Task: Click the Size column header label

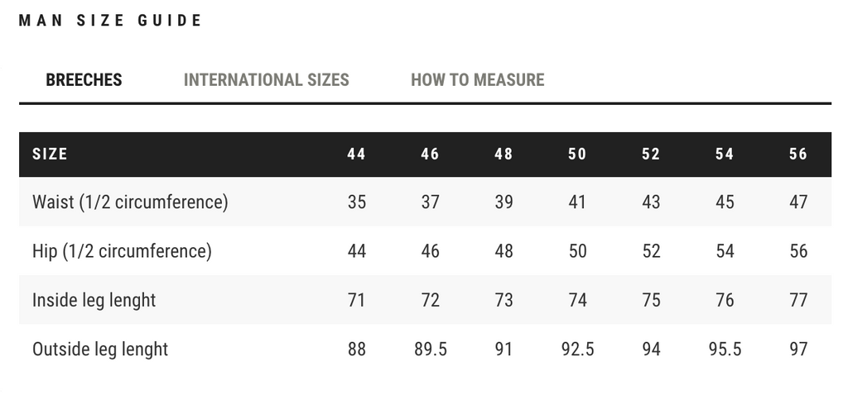Action: (50, 154)
